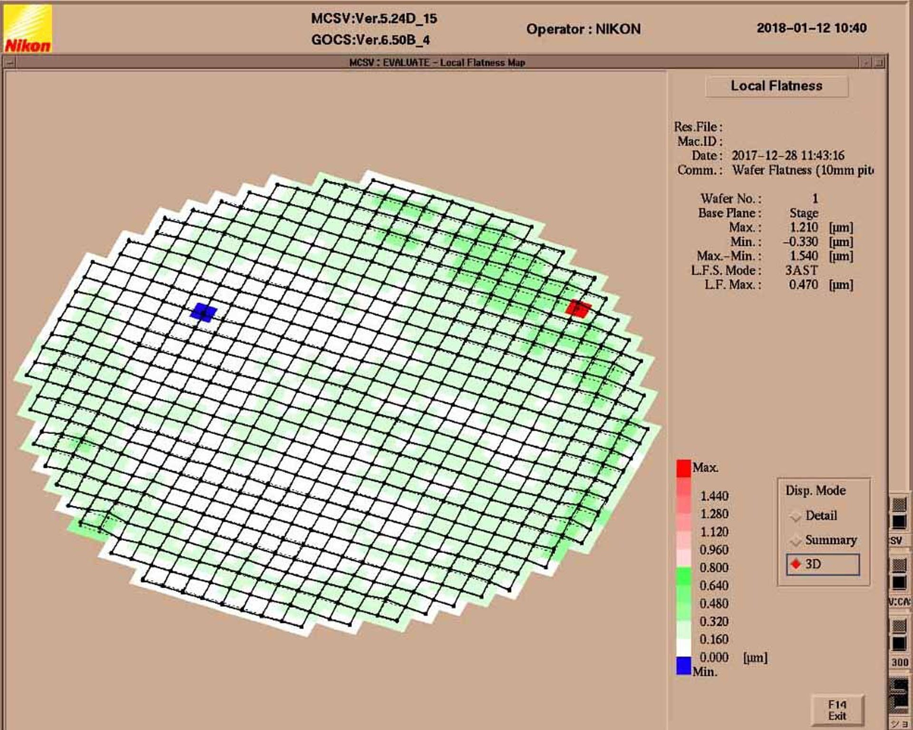
Task: Click the 1.440 legend value
Action: coord(714,496)
